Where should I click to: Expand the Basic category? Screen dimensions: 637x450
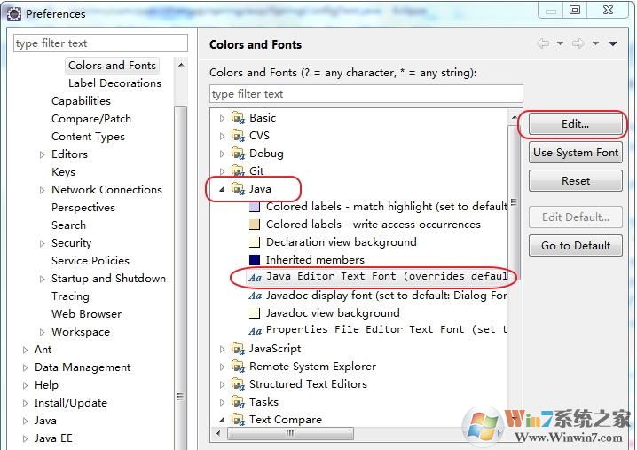[x=222, y=118]
